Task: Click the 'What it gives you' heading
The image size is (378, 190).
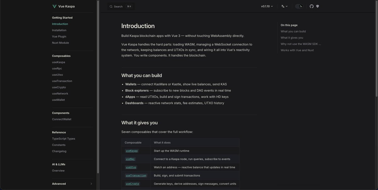Action: point(140,123)
